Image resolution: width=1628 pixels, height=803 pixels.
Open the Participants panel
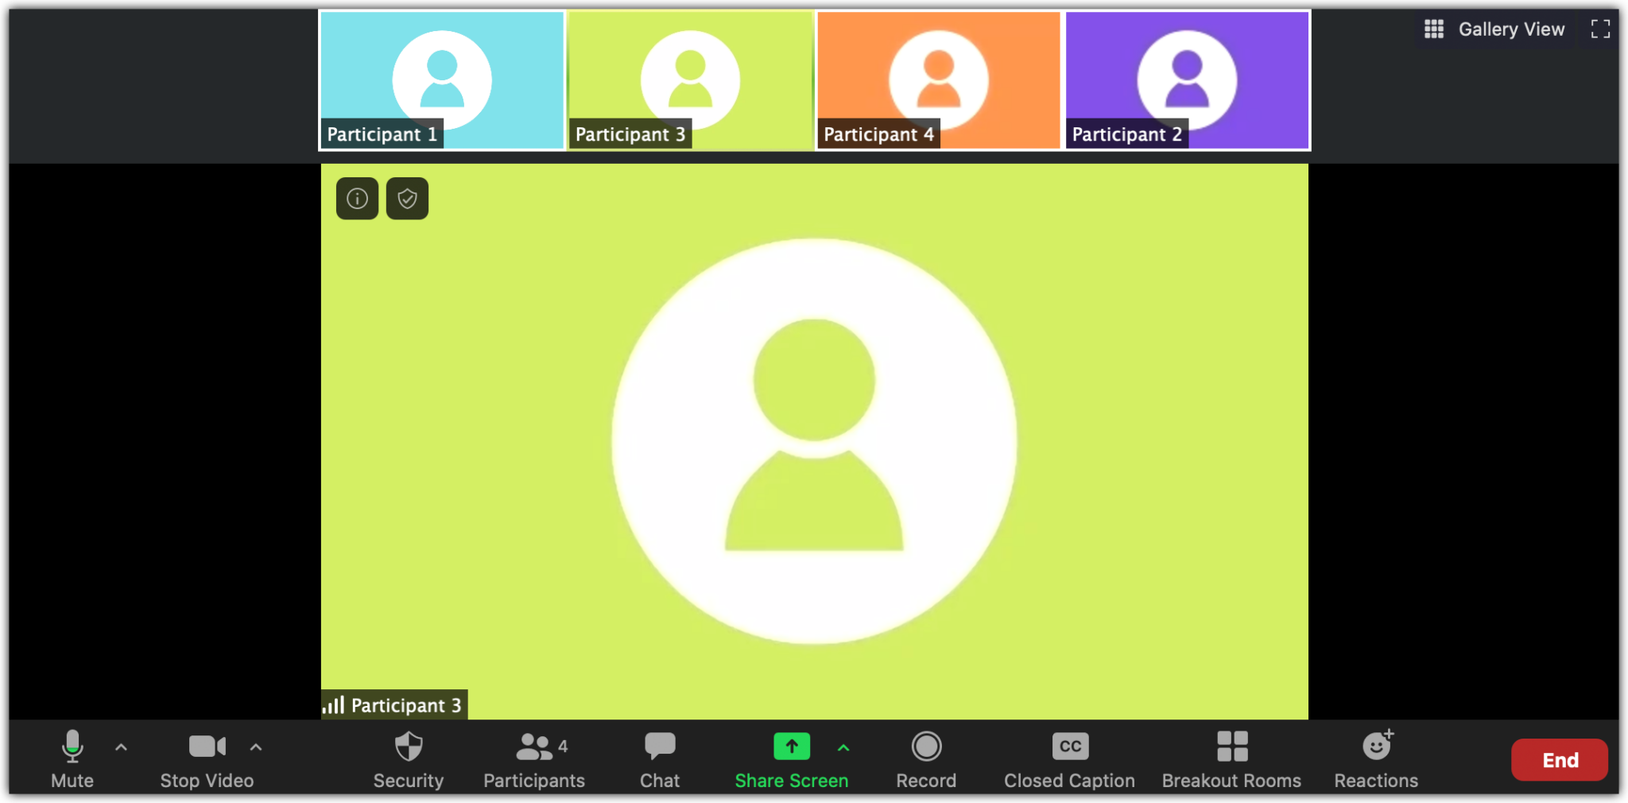coord(533,758)
